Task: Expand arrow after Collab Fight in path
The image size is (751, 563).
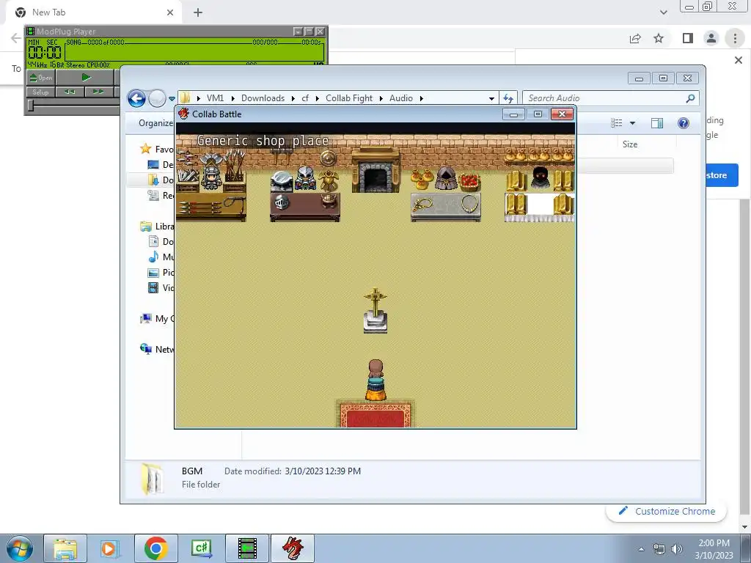Action: [x=381, y=99]
